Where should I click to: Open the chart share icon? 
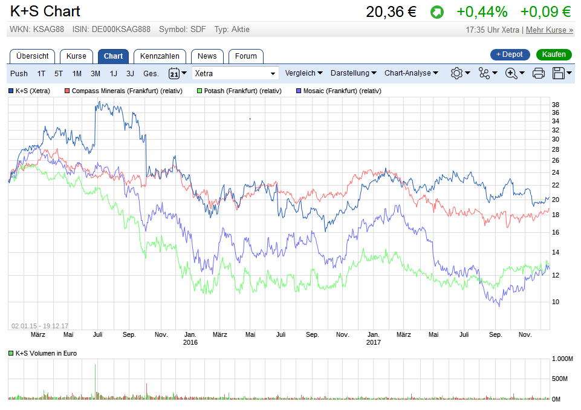coord(484,73)
